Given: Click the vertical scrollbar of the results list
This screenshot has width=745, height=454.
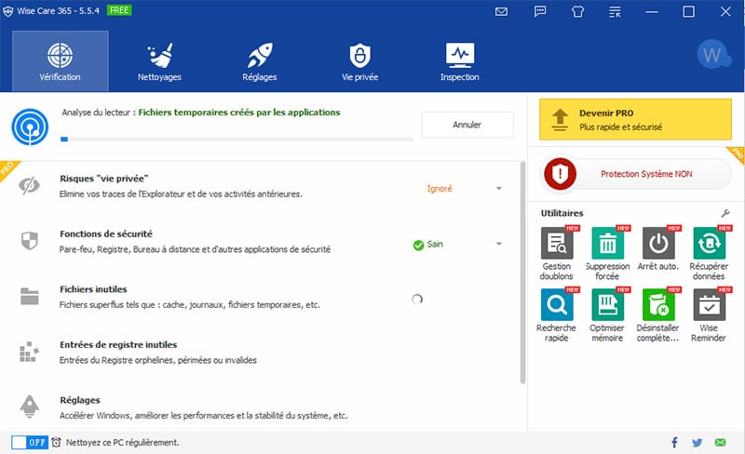Looking at the screenshot, I should tap(522, 272).
